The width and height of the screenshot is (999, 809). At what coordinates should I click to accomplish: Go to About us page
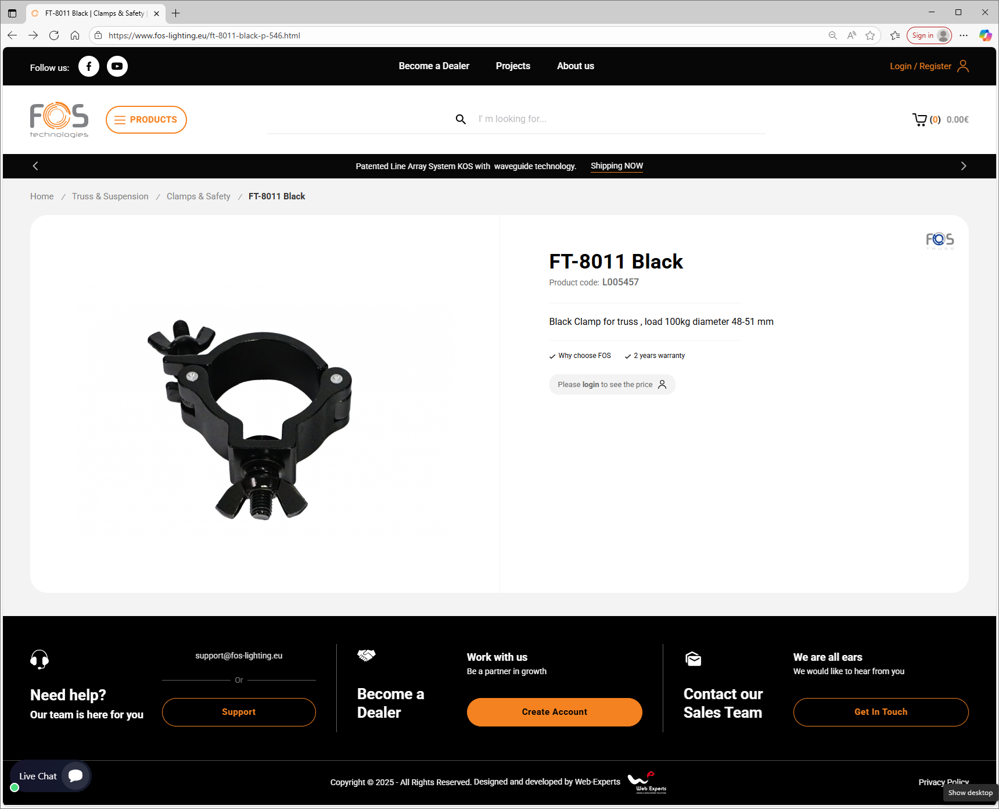[576, 66]
